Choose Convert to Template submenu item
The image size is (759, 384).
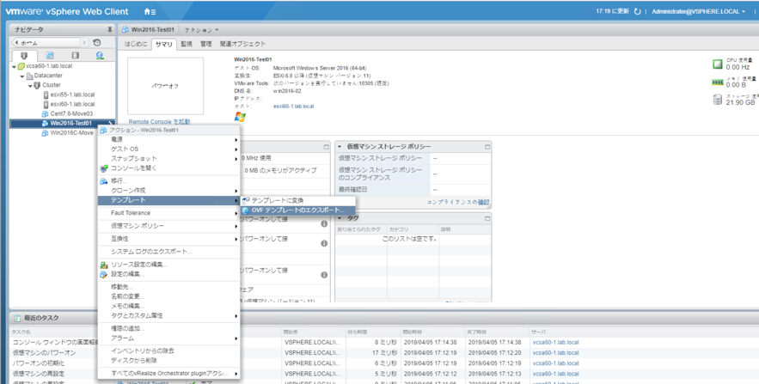[298, 200]
